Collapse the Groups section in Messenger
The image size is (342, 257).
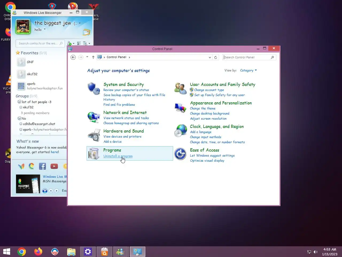point(22,96)
